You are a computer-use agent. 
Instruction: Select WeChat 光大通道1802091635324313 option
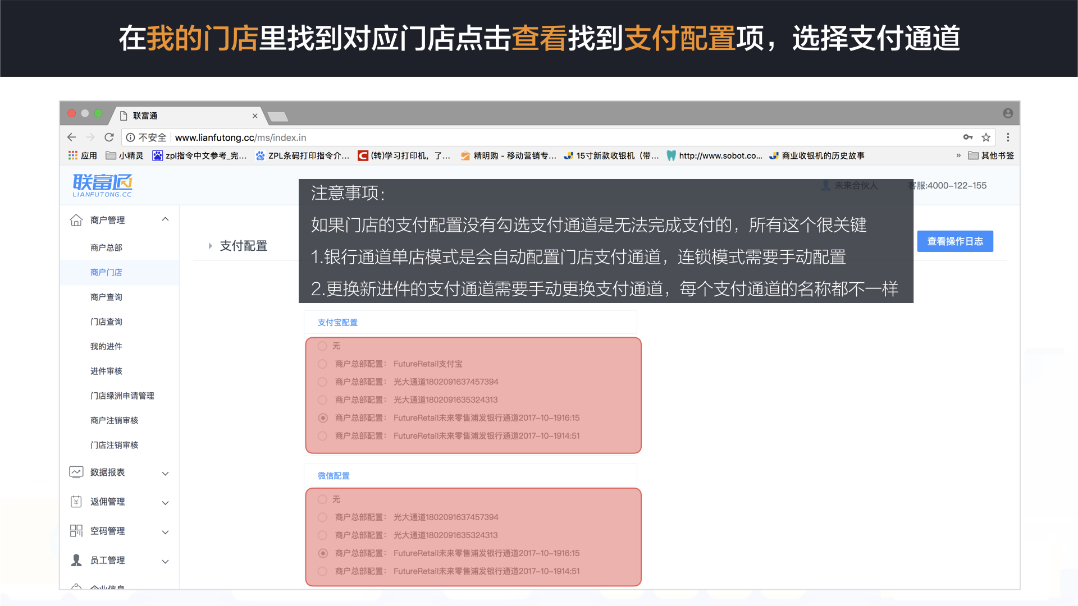coord(322,535)
